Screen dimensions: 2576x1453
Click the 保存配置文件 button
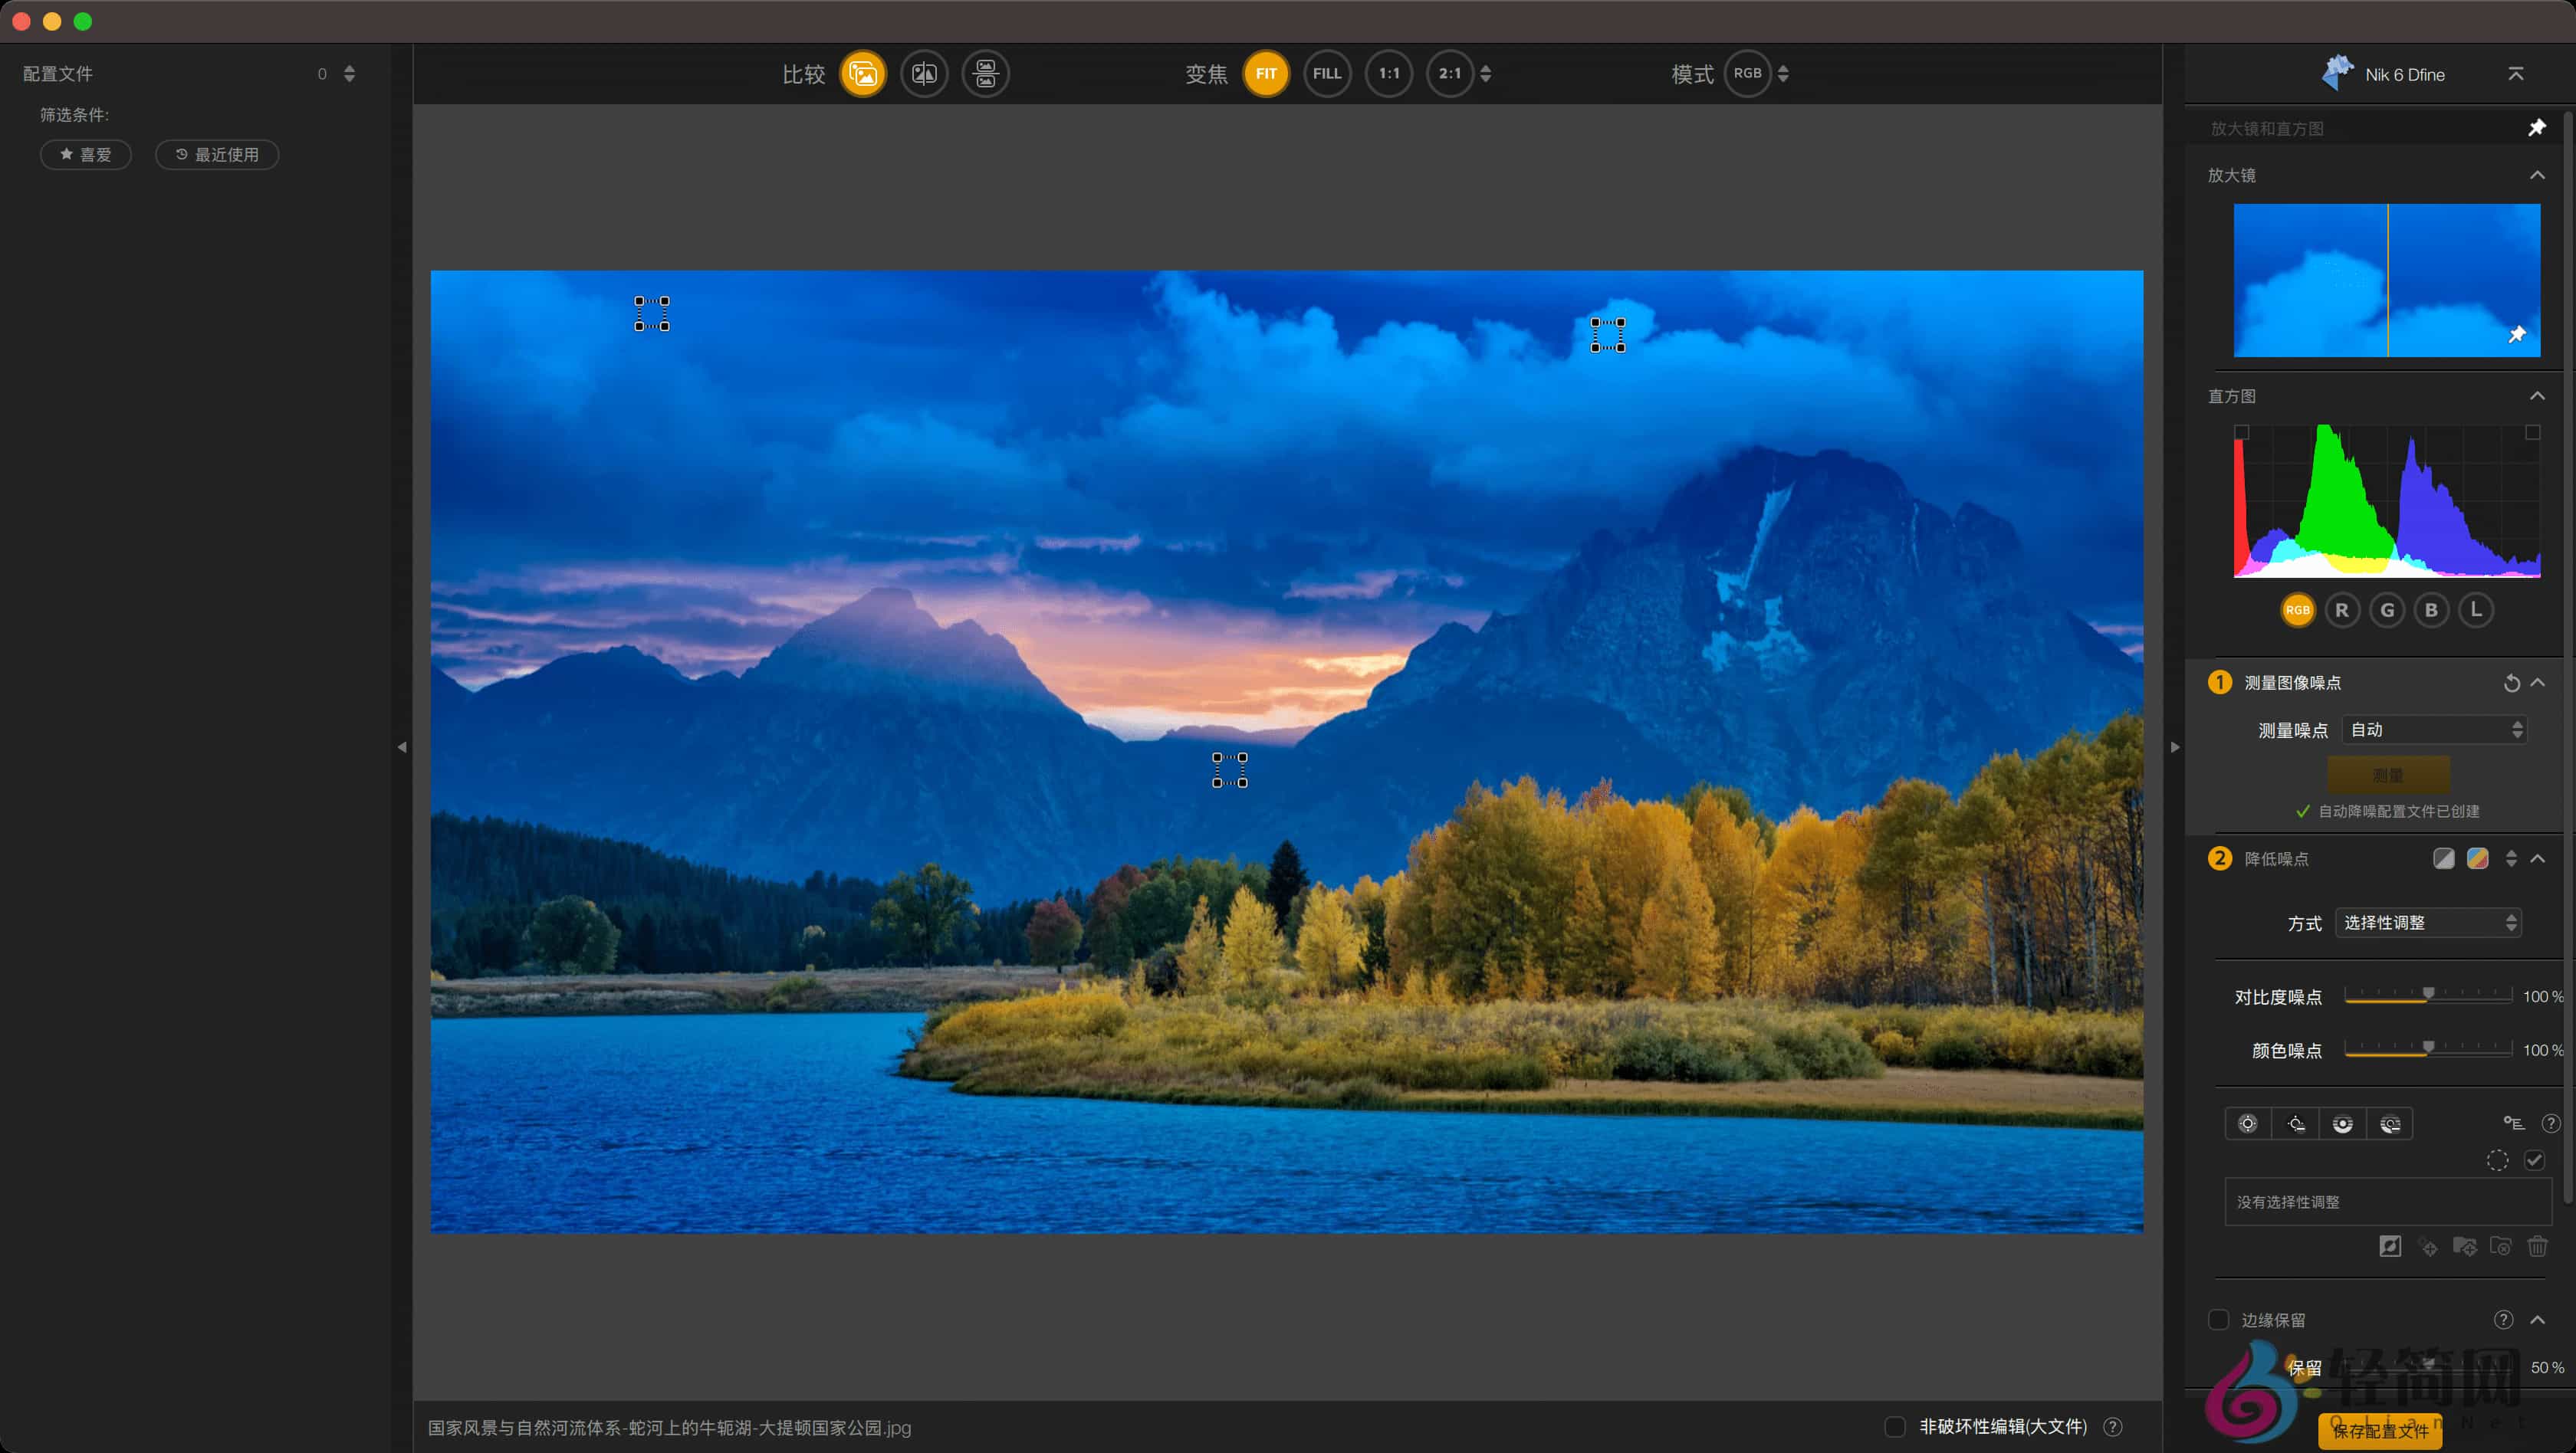click(x=2382, y=1430)
